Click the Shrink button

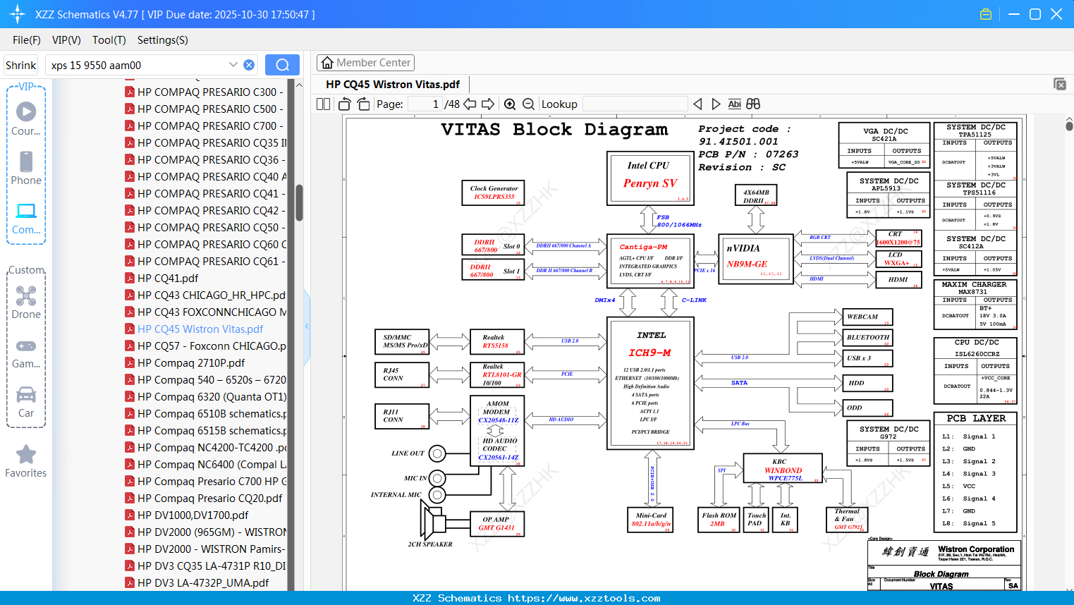[21, 65]
